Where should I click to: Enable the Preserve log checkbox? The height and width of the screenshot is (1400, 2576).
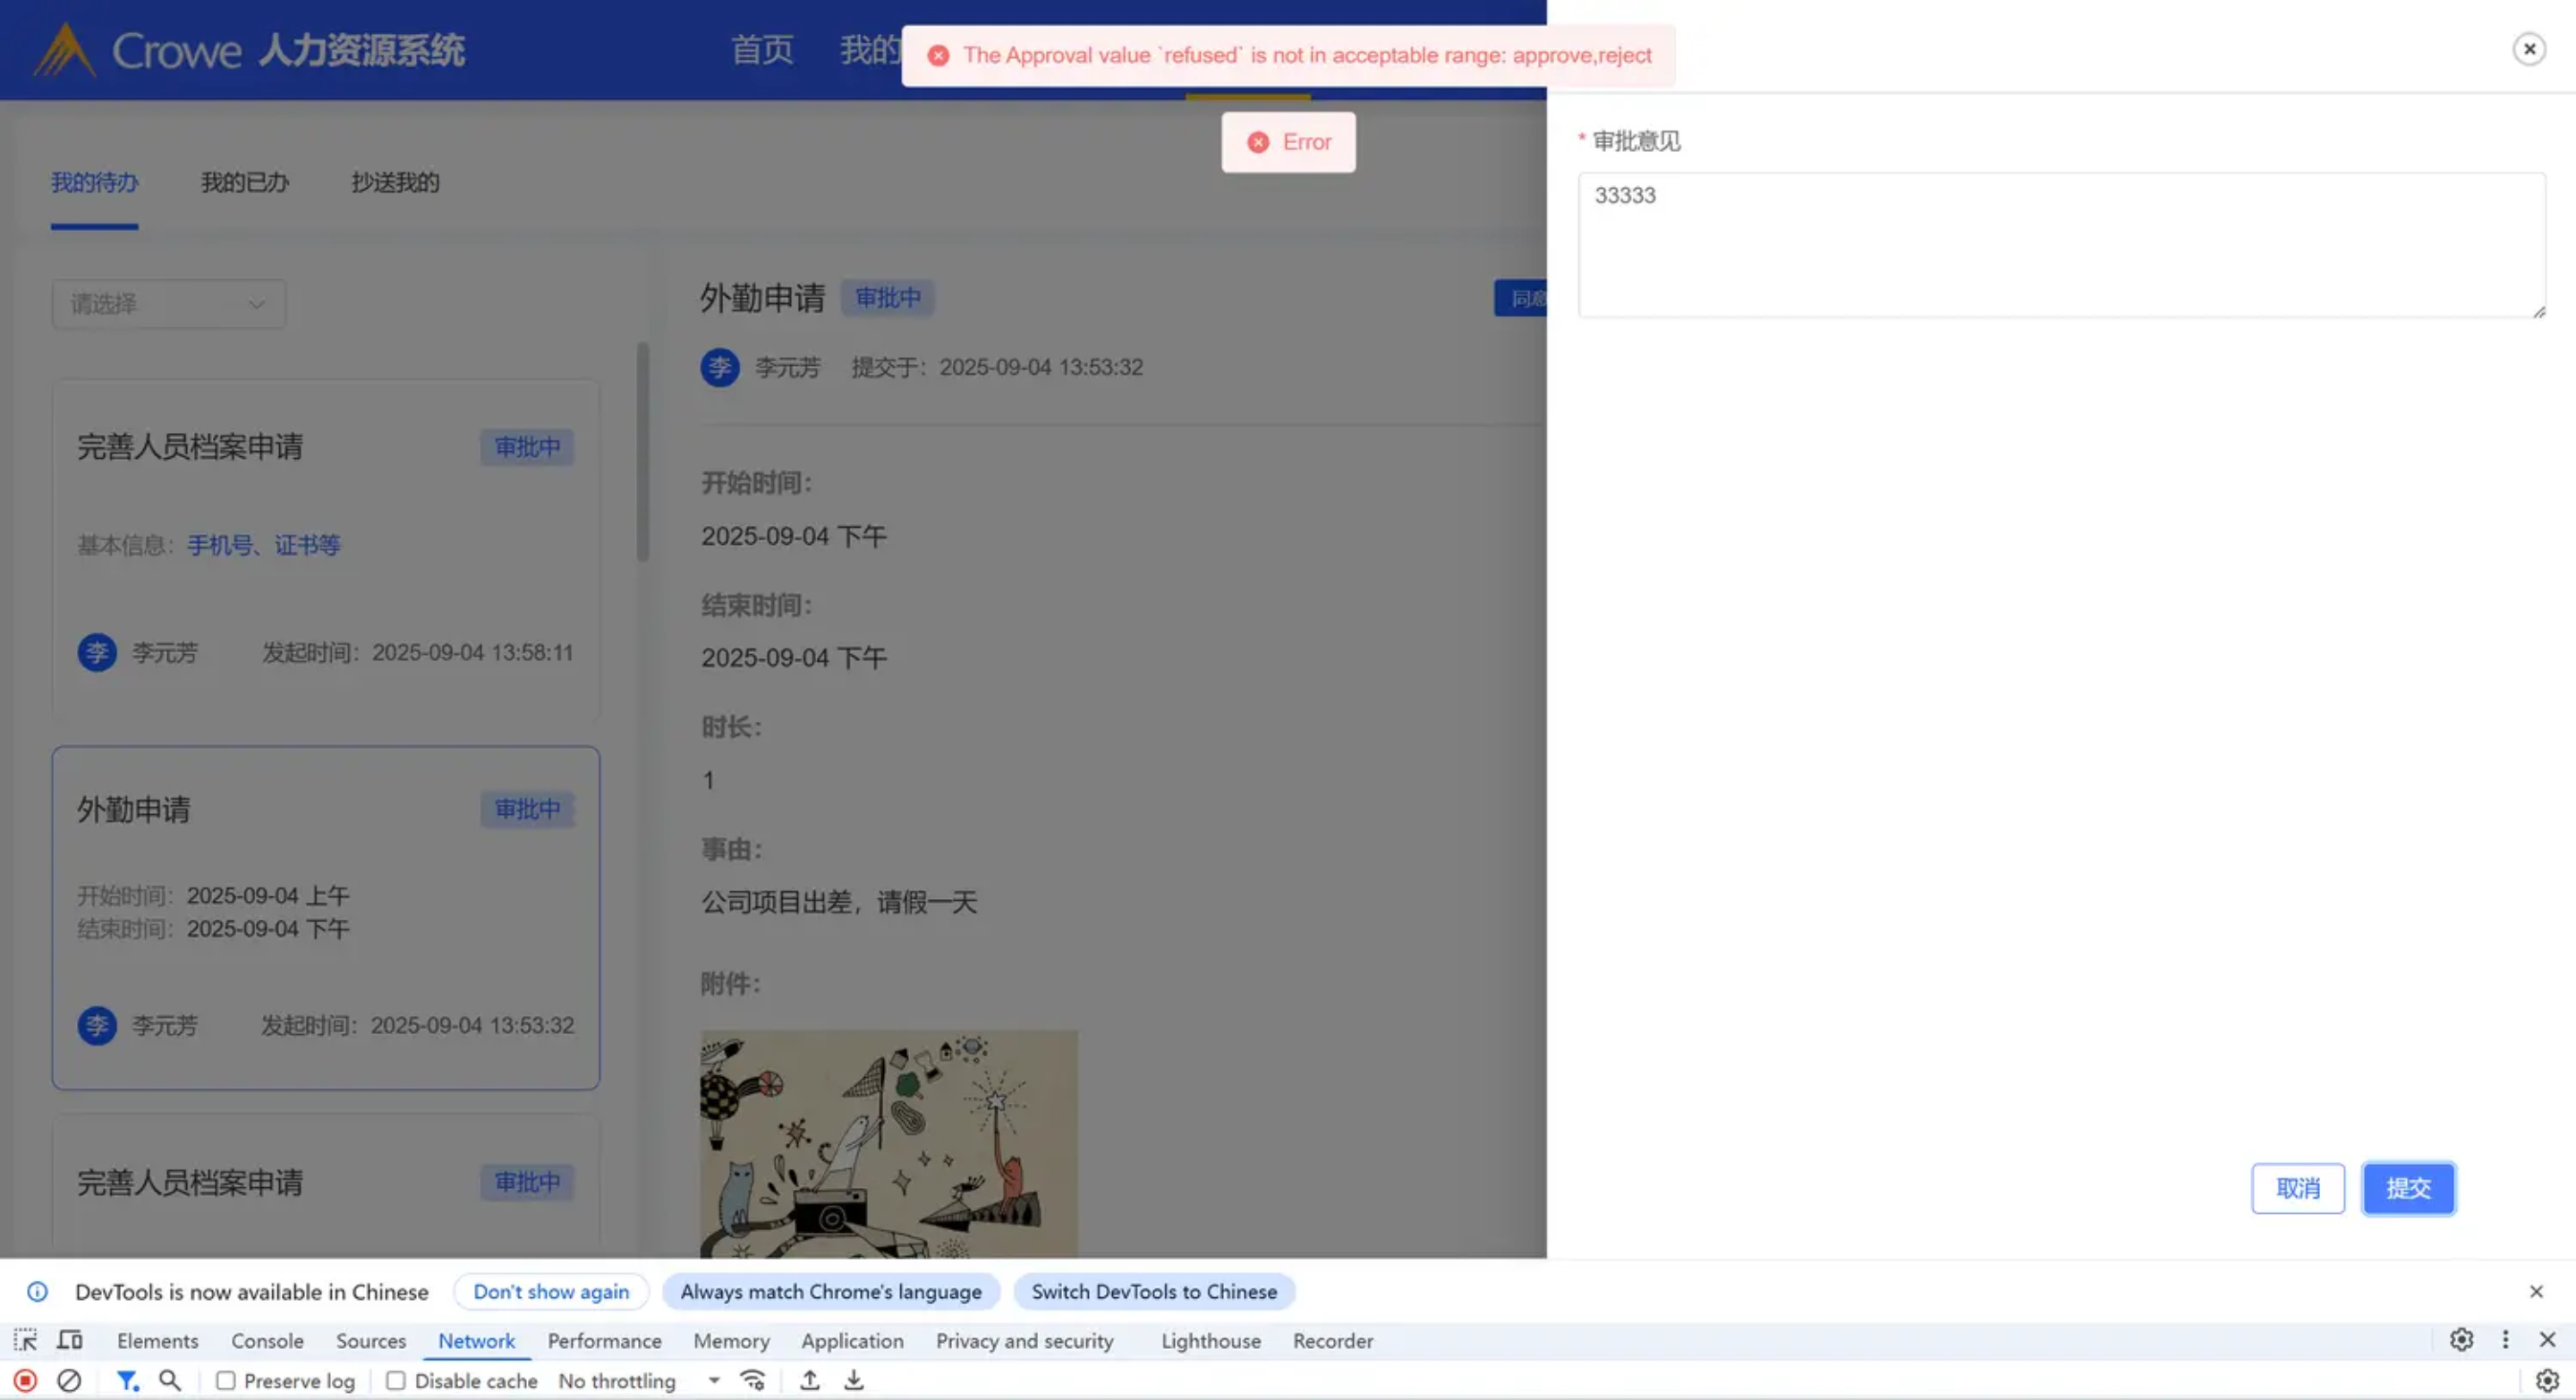226,1381
